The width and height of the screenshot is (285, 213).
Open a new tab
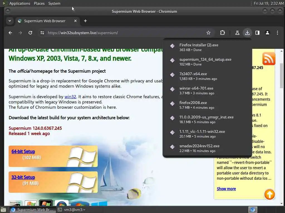[85, 21]
